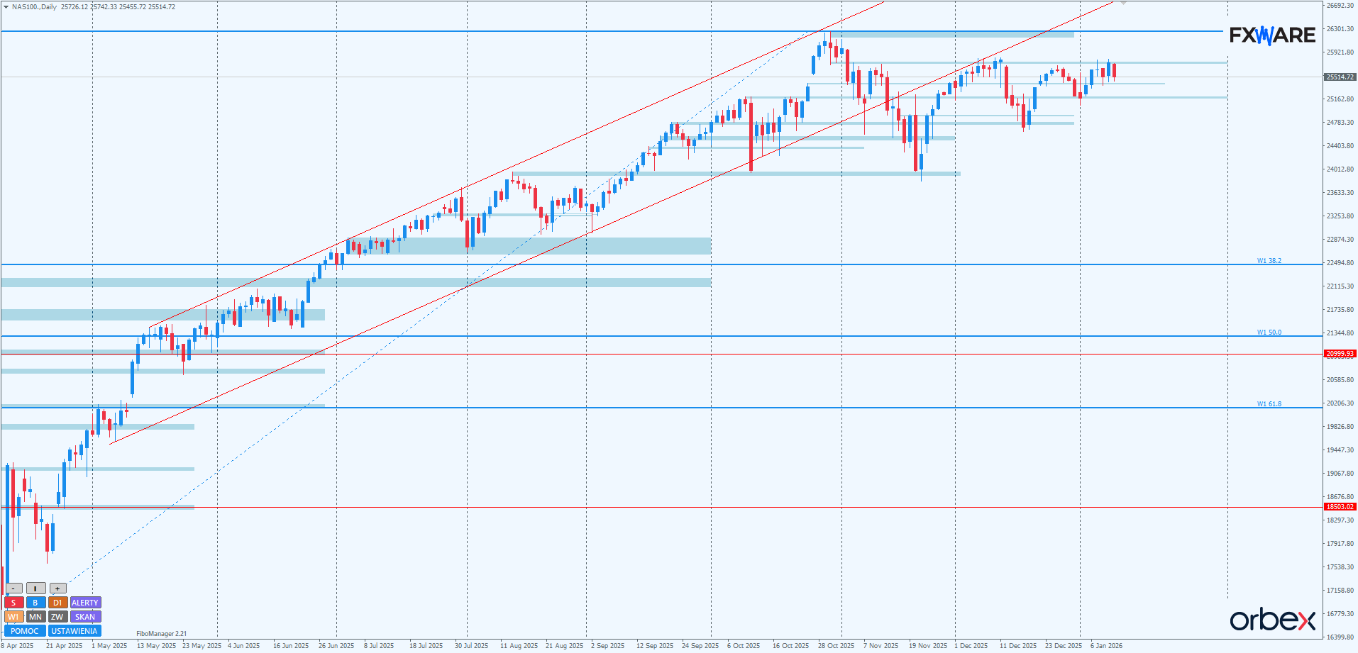This screenshot has width=1358, height=653.
Task: Click the gray chart shift triangle marker
Action: (x=1123, y=3)
